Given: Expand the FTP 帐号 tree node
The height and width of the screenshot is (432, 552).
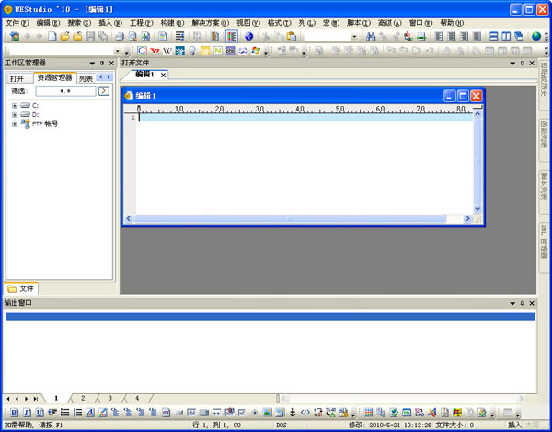Looking at the screenshot, I should pyautogui.click(x=15, y=123).
